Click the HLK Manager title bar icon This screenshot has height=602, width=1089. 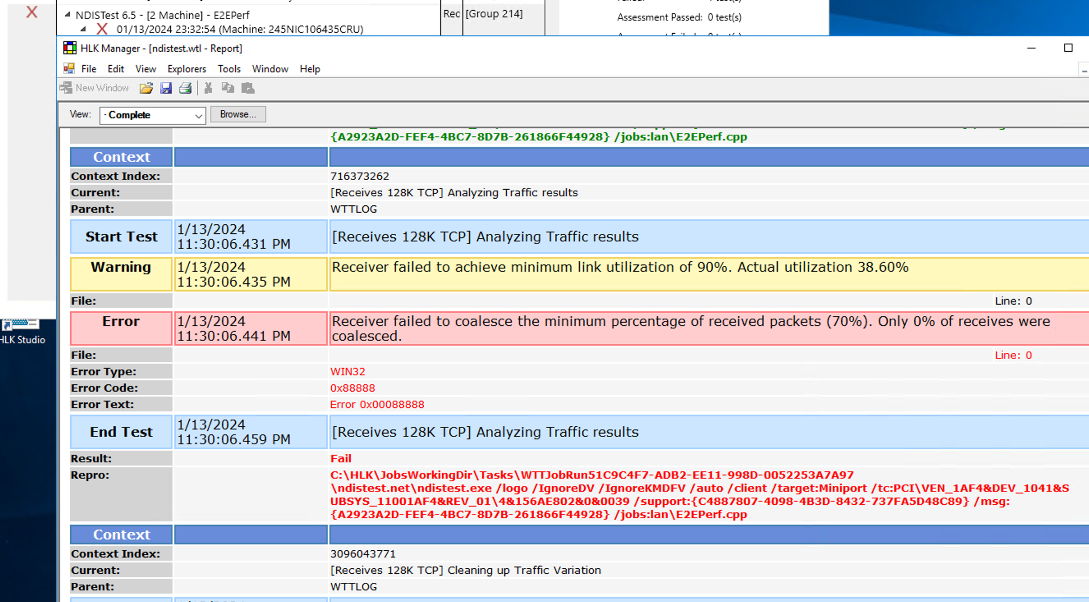pos(69,48)
